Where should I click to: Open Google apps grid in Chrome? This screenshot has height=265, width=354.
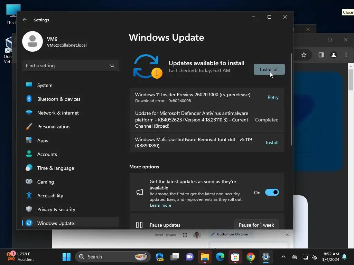[185, 235]
